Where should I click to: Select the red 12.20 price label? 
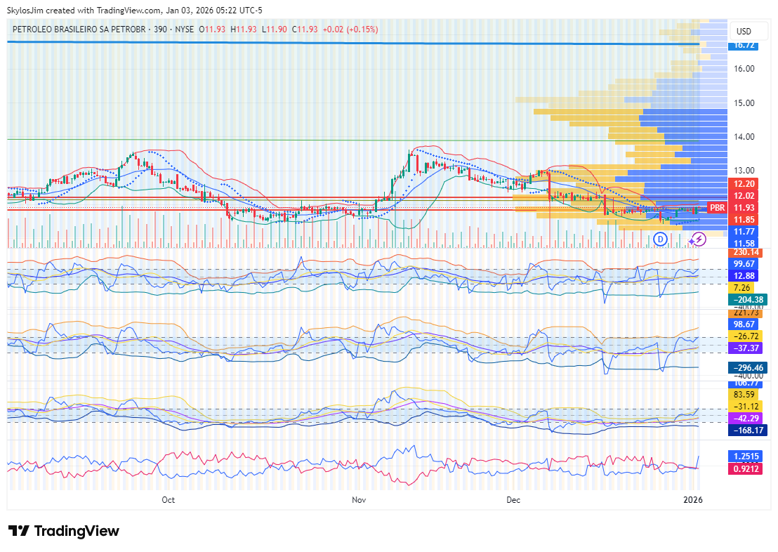[x=744, y=184]
